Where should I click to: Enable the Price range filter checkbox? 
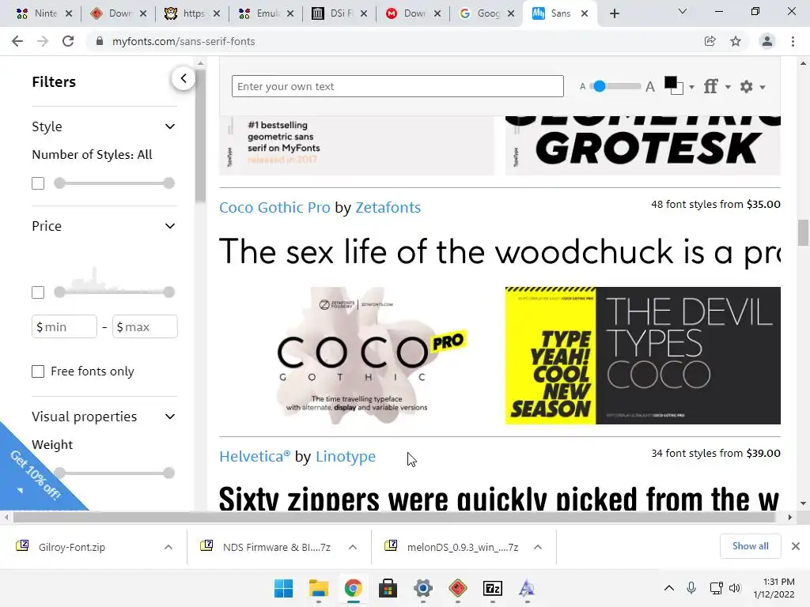(x=38, y=292)
